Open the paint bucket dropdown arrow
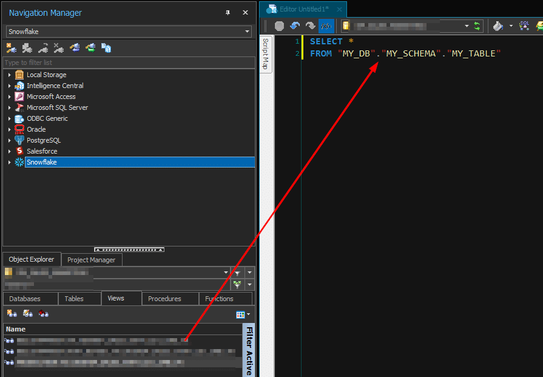 511,26
